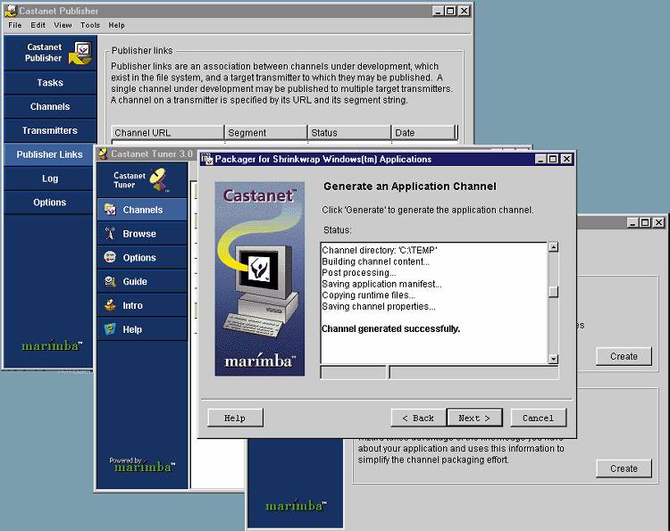The width and height of the screenshot is (670, 531).
Task: Close the Packager window
Action: pos(566,159)
